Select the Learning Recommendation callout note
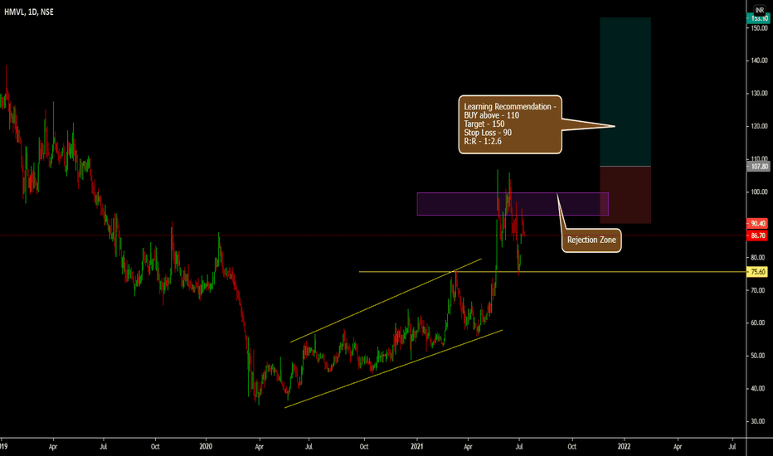 510,124
